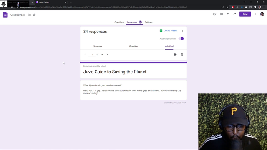267x150 pixels.
Task: Click Link to Sheets
Action: pos(168,30)
